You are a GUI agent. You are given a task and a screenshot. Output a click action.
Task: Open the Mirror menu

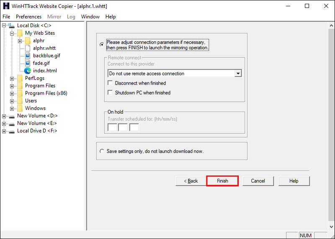(54, 17)
